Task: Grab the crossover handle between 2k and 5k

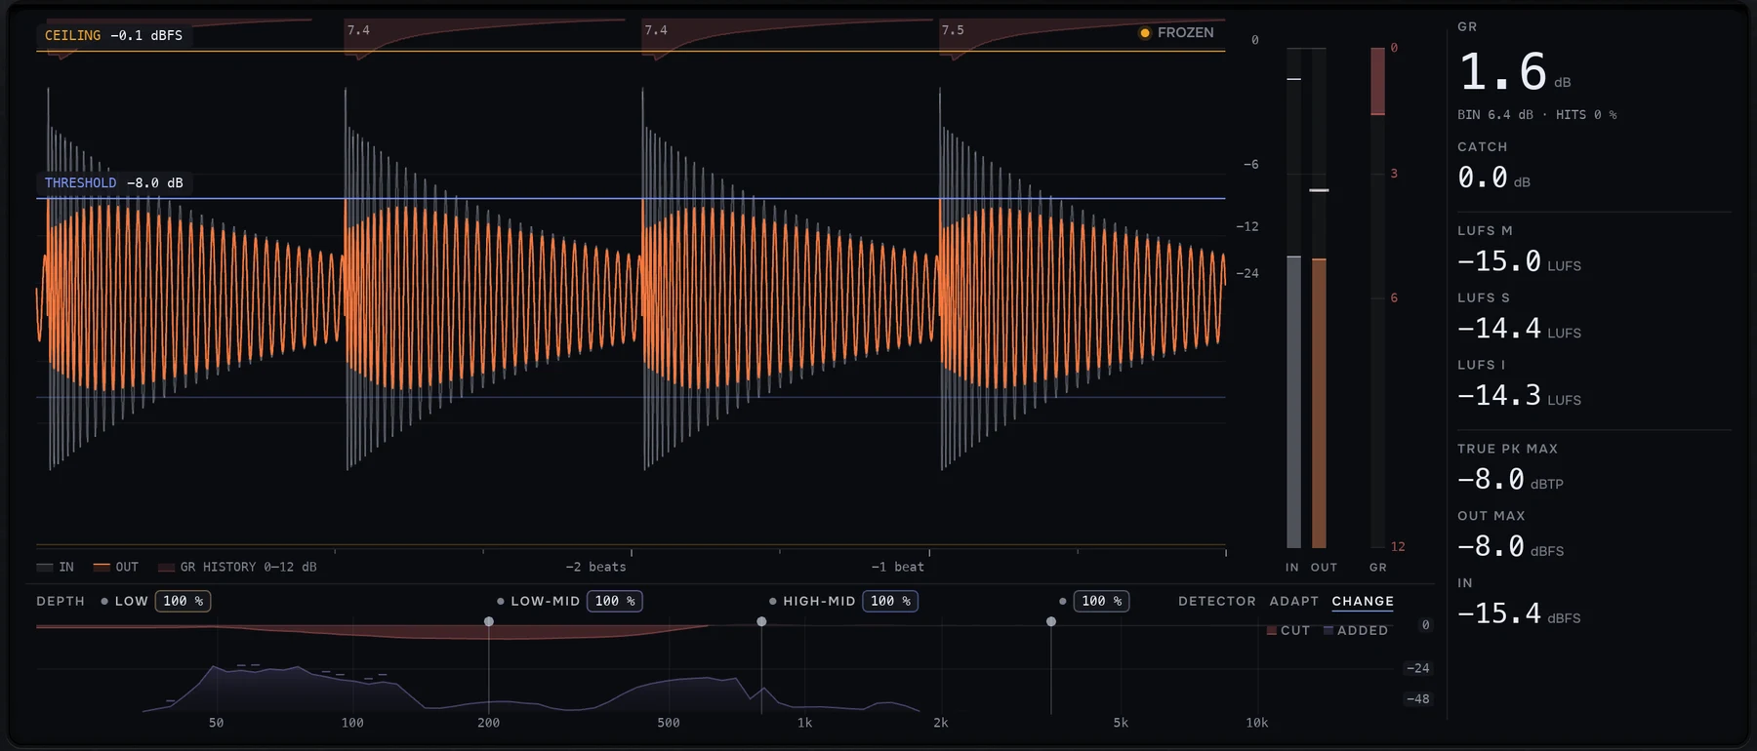Action: coord(1051,621)
